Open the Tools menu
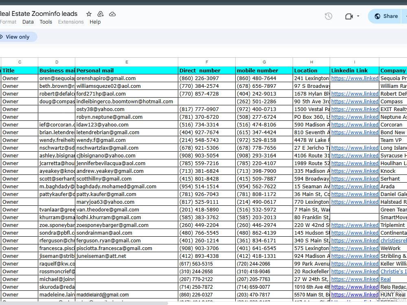The width and height of the screenshot is (407, 305). coord(46,22)
